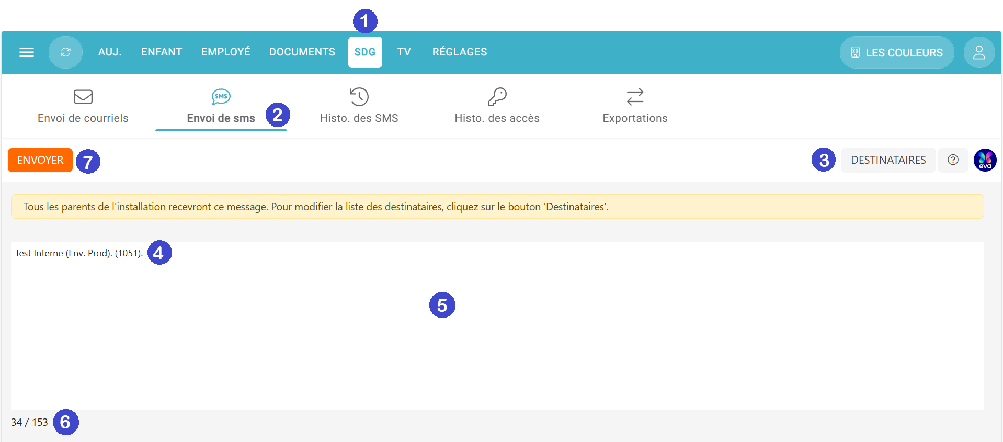Image resolution: width=1003 pixels, height=442 pixels.
Task: Select the SDG tab
Action: pos(365,52)
